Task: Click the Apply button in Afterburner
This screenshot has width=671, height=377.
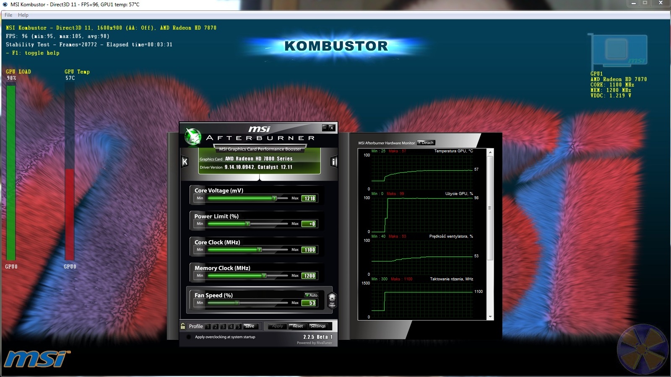Action: [x=277, y=326]
